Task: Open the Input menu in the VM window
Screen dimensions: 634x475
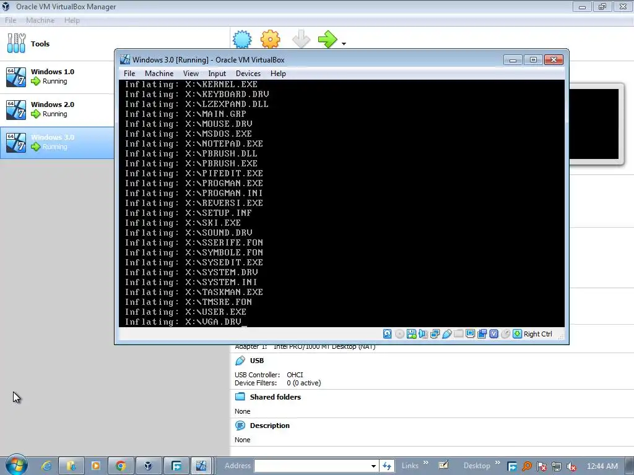Action: point(217,74)
